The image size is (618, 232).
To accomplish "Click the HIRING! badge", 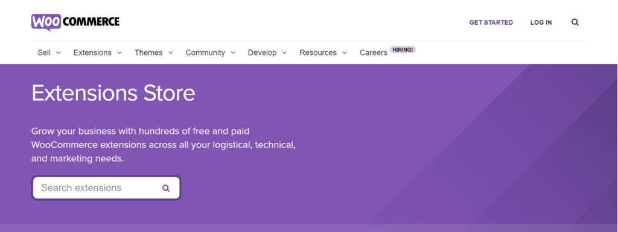I will pyautogui.click(x=403, y=49).
